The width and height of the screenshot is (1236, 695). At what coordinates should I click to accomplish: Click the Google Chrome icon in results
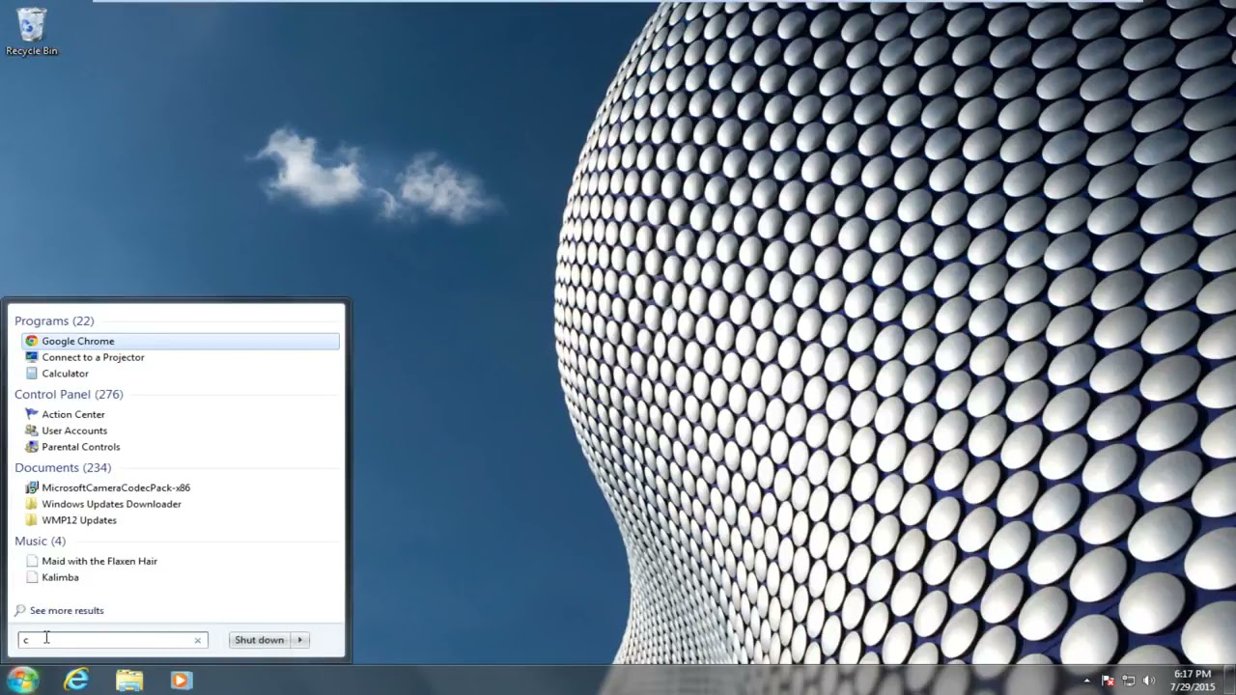pos(32,341)
